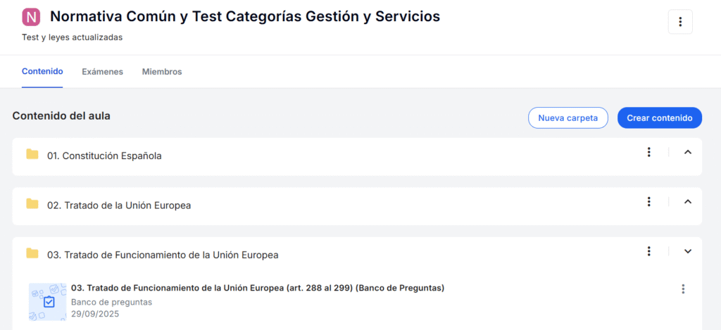
Task: Switch to the Miembros tab
Action: click(x=162, y=72)
